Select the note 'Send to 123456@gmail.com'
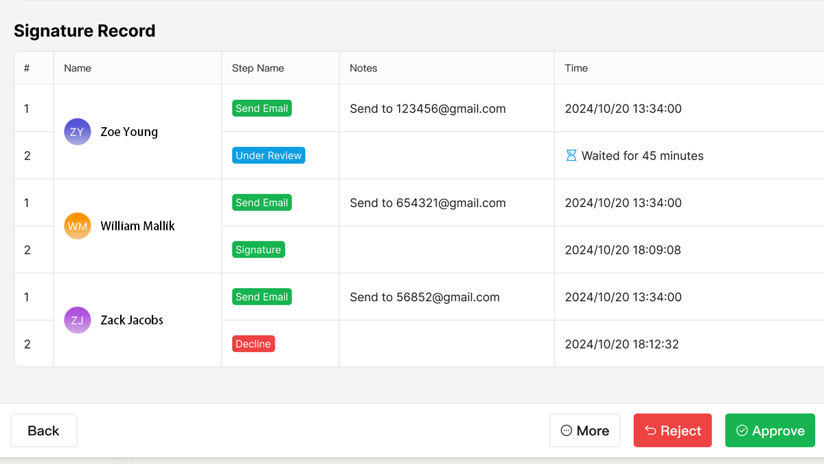 427,109
